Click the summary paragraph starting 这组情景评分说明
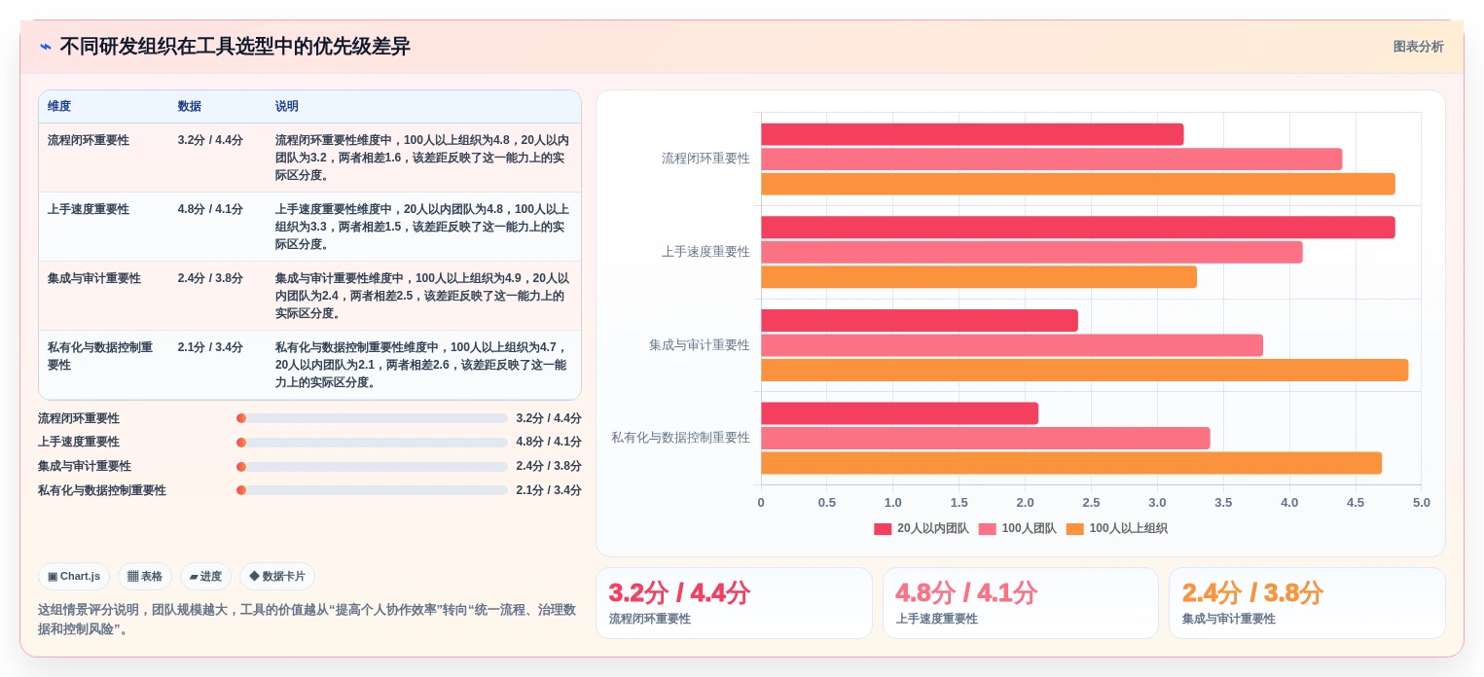This screenshot has width=1484, height=677. pyautogui.click(x=307, y=620)
